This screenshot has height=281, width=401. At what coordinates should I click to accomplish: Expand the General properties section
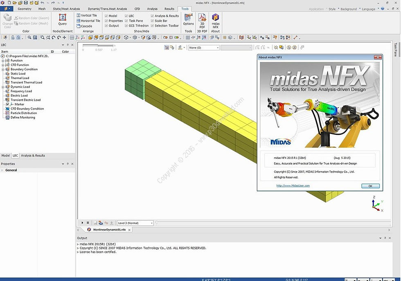[2, 170]
